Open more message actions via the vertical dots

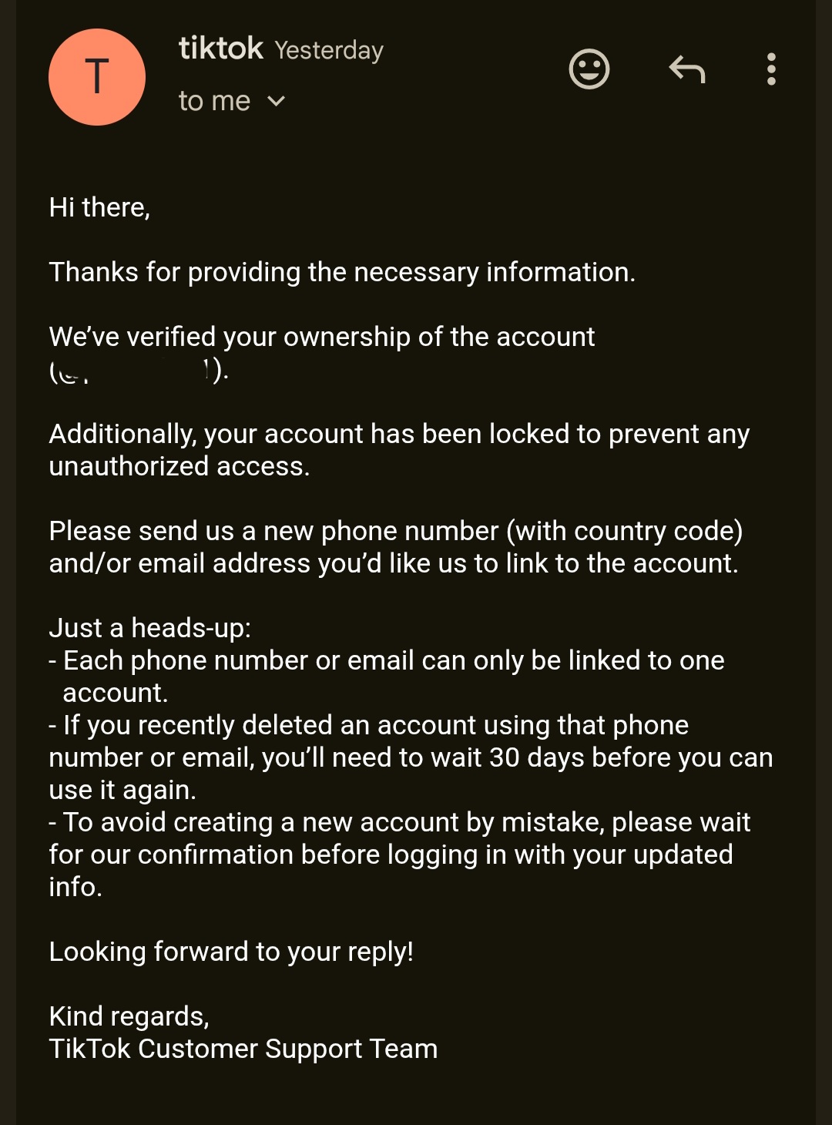pyautogui.click(x=770, y=69)
